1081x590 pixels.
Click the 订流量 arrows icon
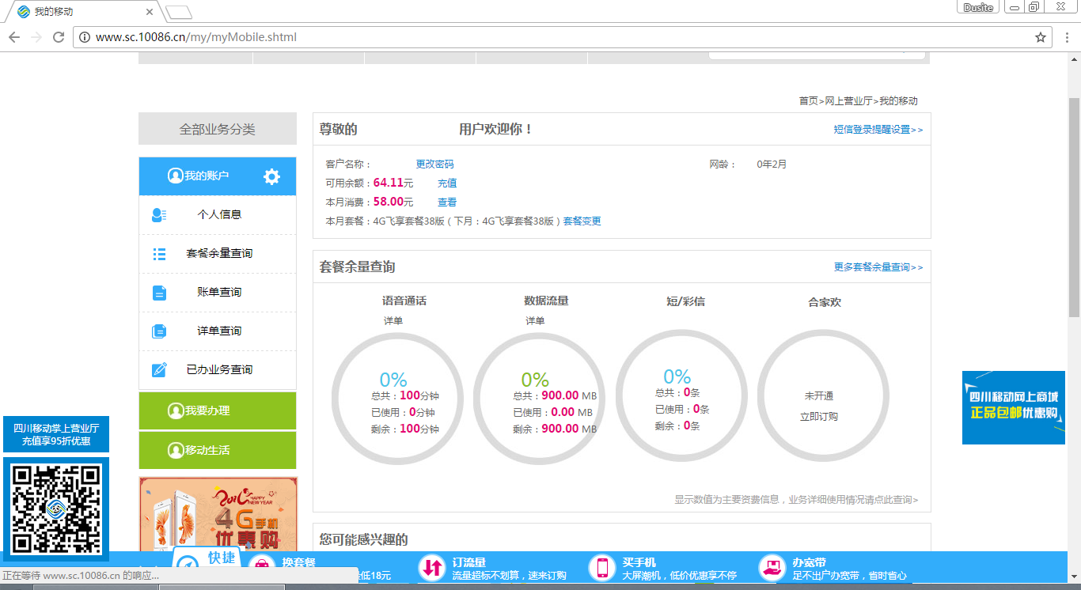(x=432, y=567)
